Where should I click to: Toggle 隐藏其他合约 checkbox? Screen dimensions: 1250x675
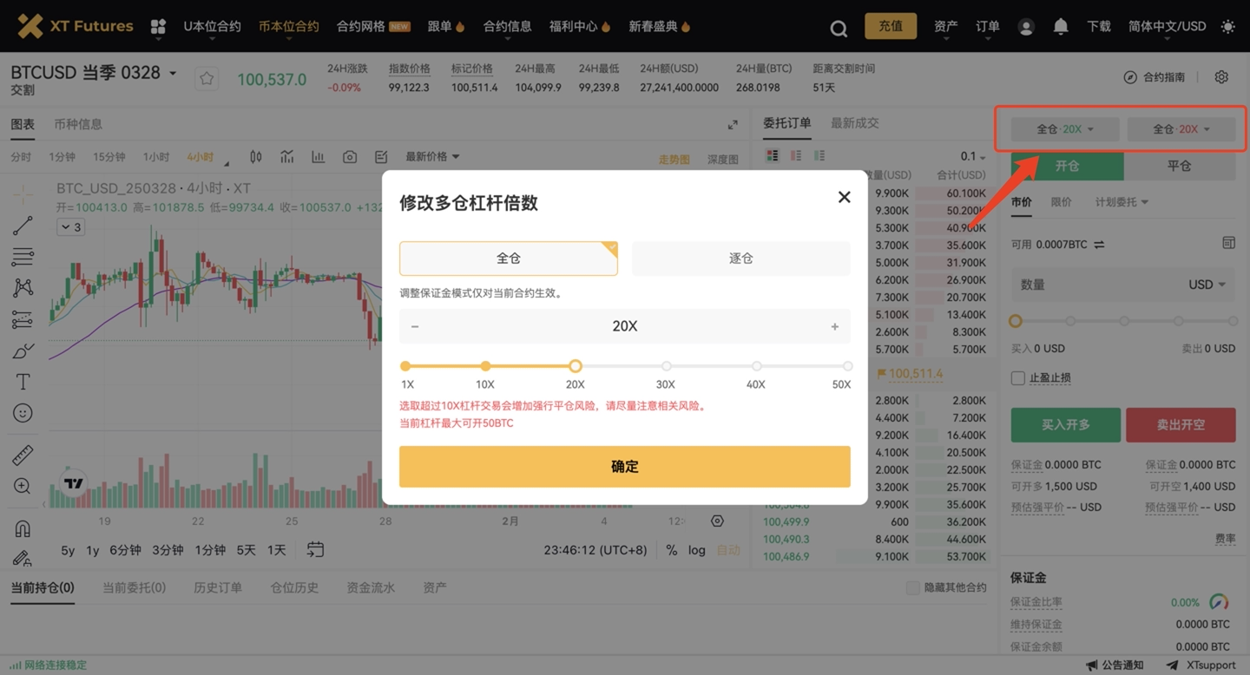[x=912, y=587]
